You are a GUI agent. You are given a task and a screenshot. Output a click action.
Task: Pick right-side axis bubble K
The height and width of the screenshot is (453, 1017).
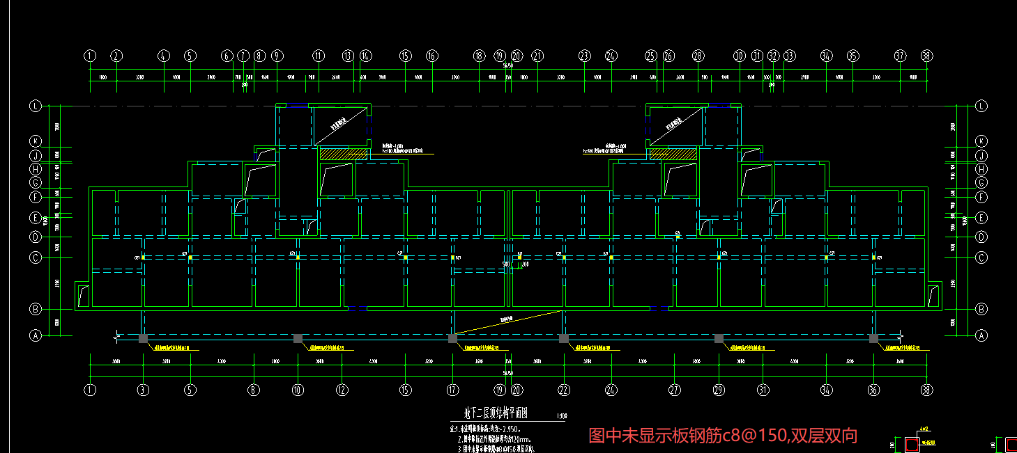(982, 141)
